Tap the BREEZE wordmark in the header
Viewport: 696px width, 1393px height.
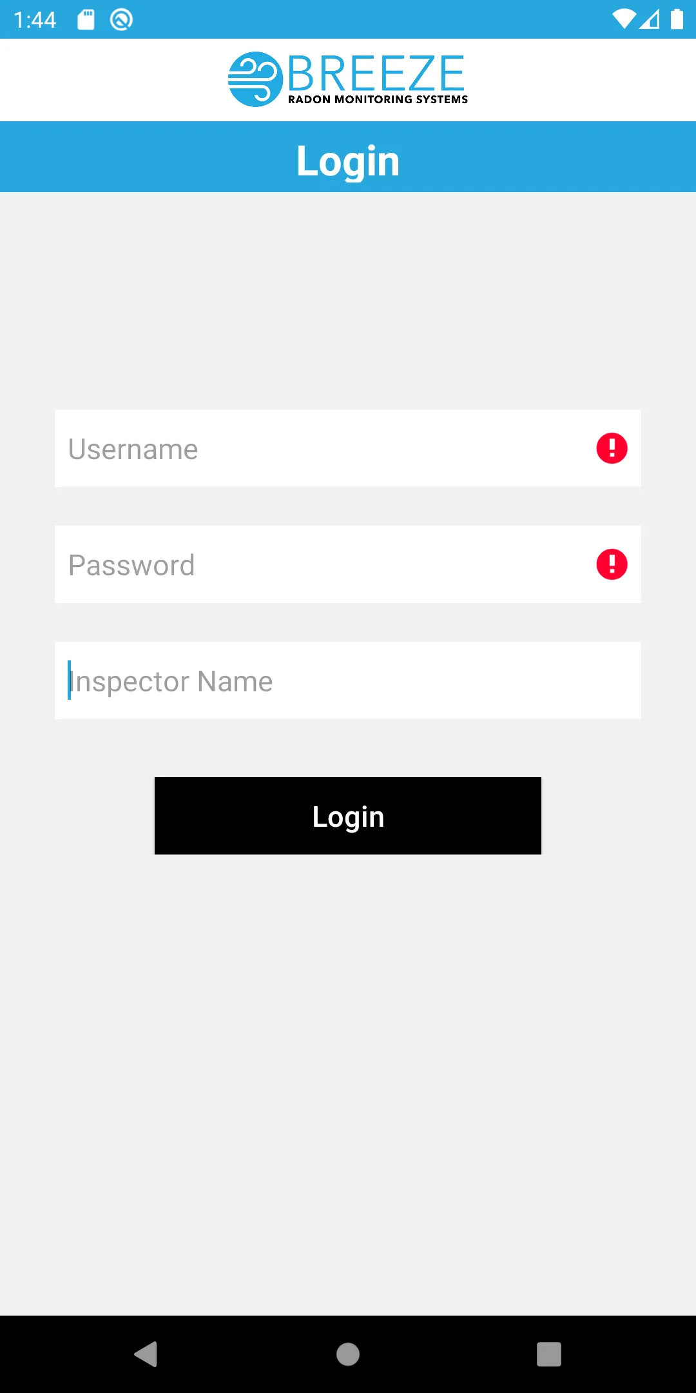tap(376, 72)
